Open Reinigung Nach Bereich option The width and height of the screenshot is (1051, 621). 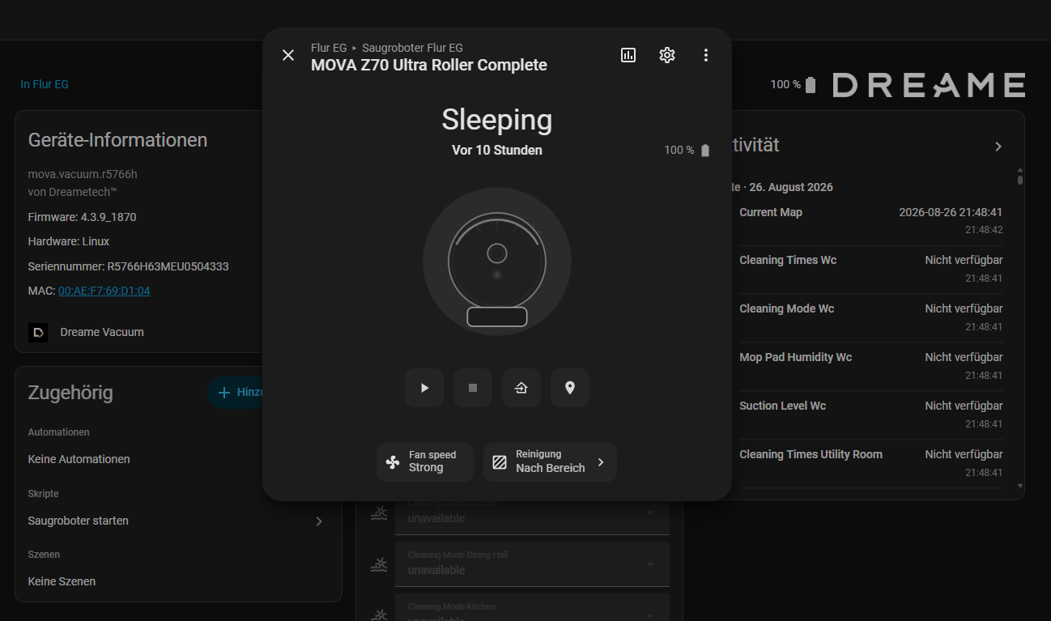[x=550, y=462]
